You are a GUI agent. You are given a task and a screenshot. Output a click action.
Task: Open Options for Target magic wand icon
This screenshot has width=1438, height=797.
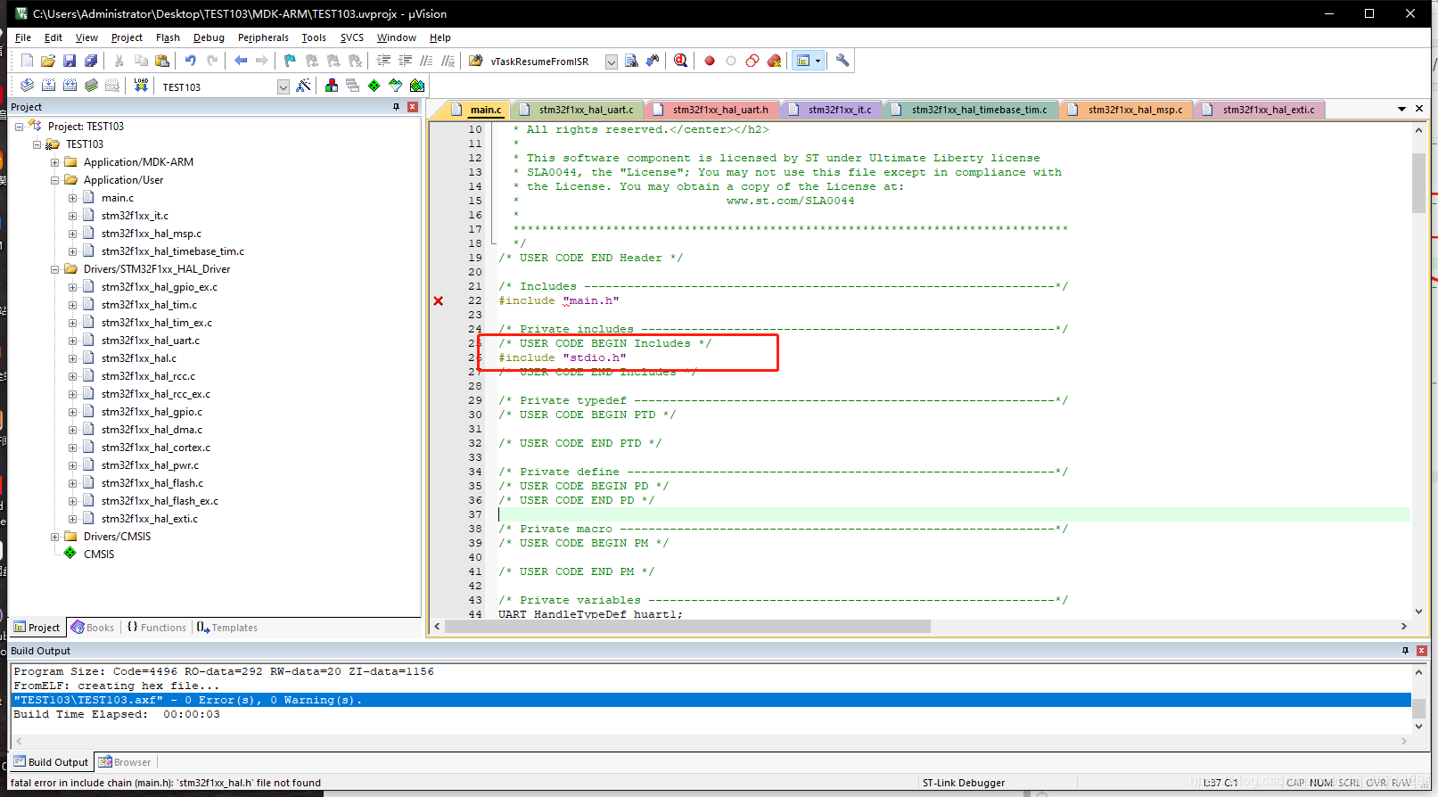[304, 86]
